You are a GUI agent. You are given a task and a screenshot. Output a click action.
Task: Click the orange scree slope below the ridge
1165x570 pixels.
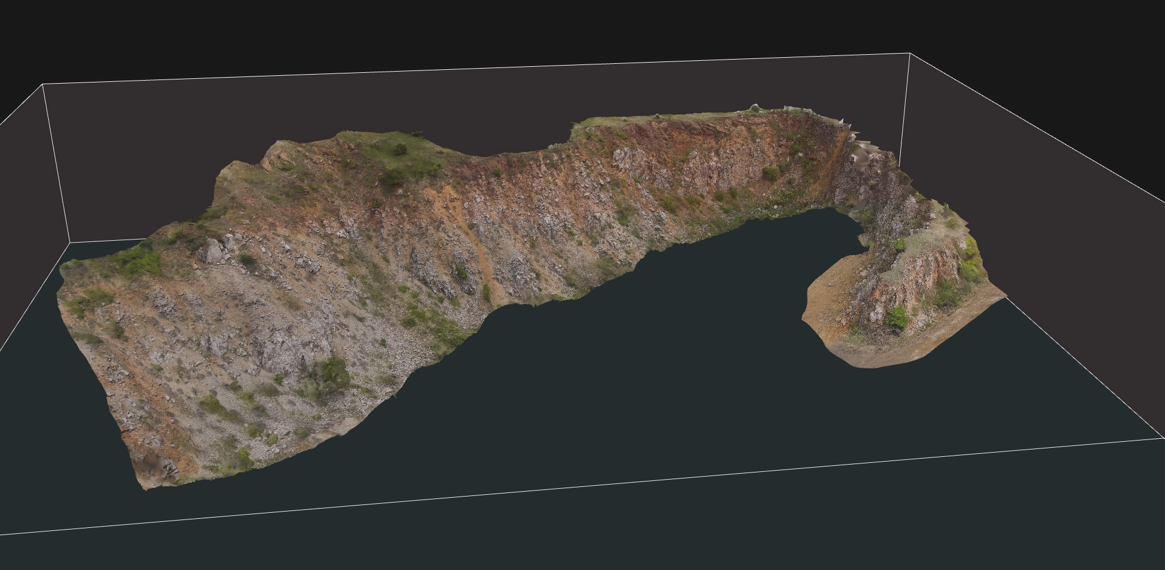click(x=445, y=199)
